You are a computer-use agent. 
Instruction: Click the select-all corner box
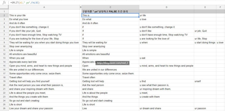pos(4,7)
